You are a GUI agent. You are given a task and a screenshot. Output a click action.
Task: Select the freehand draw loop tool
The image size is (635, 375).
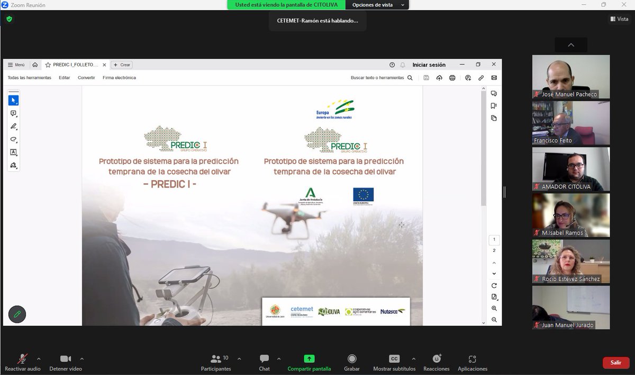click(x=14, y=139)
